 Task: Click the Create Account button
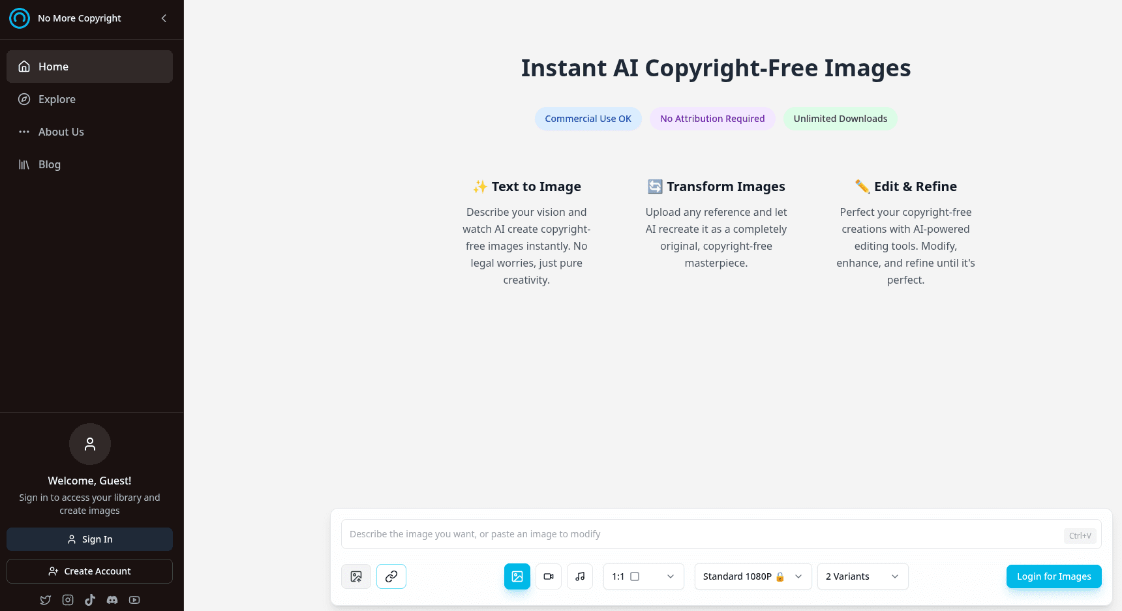coord(89,571)
